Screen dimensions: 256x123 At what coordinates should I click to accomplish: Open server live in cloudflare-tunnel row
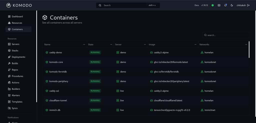pos(122,100)
